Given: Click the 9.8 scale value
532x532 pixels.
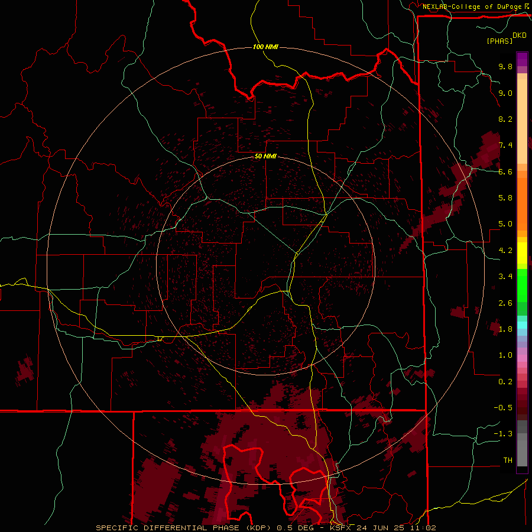Looking at the screenshot, I should click(505, 66).
